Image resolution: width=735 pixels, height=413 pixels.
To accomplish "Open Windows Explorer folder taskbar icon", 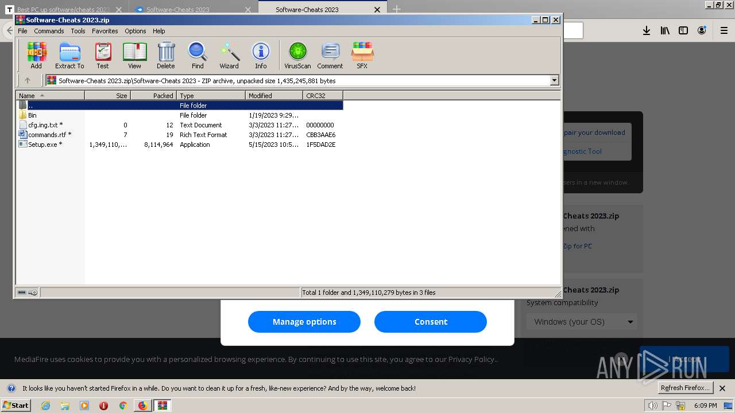I will (x=65, y=406).
